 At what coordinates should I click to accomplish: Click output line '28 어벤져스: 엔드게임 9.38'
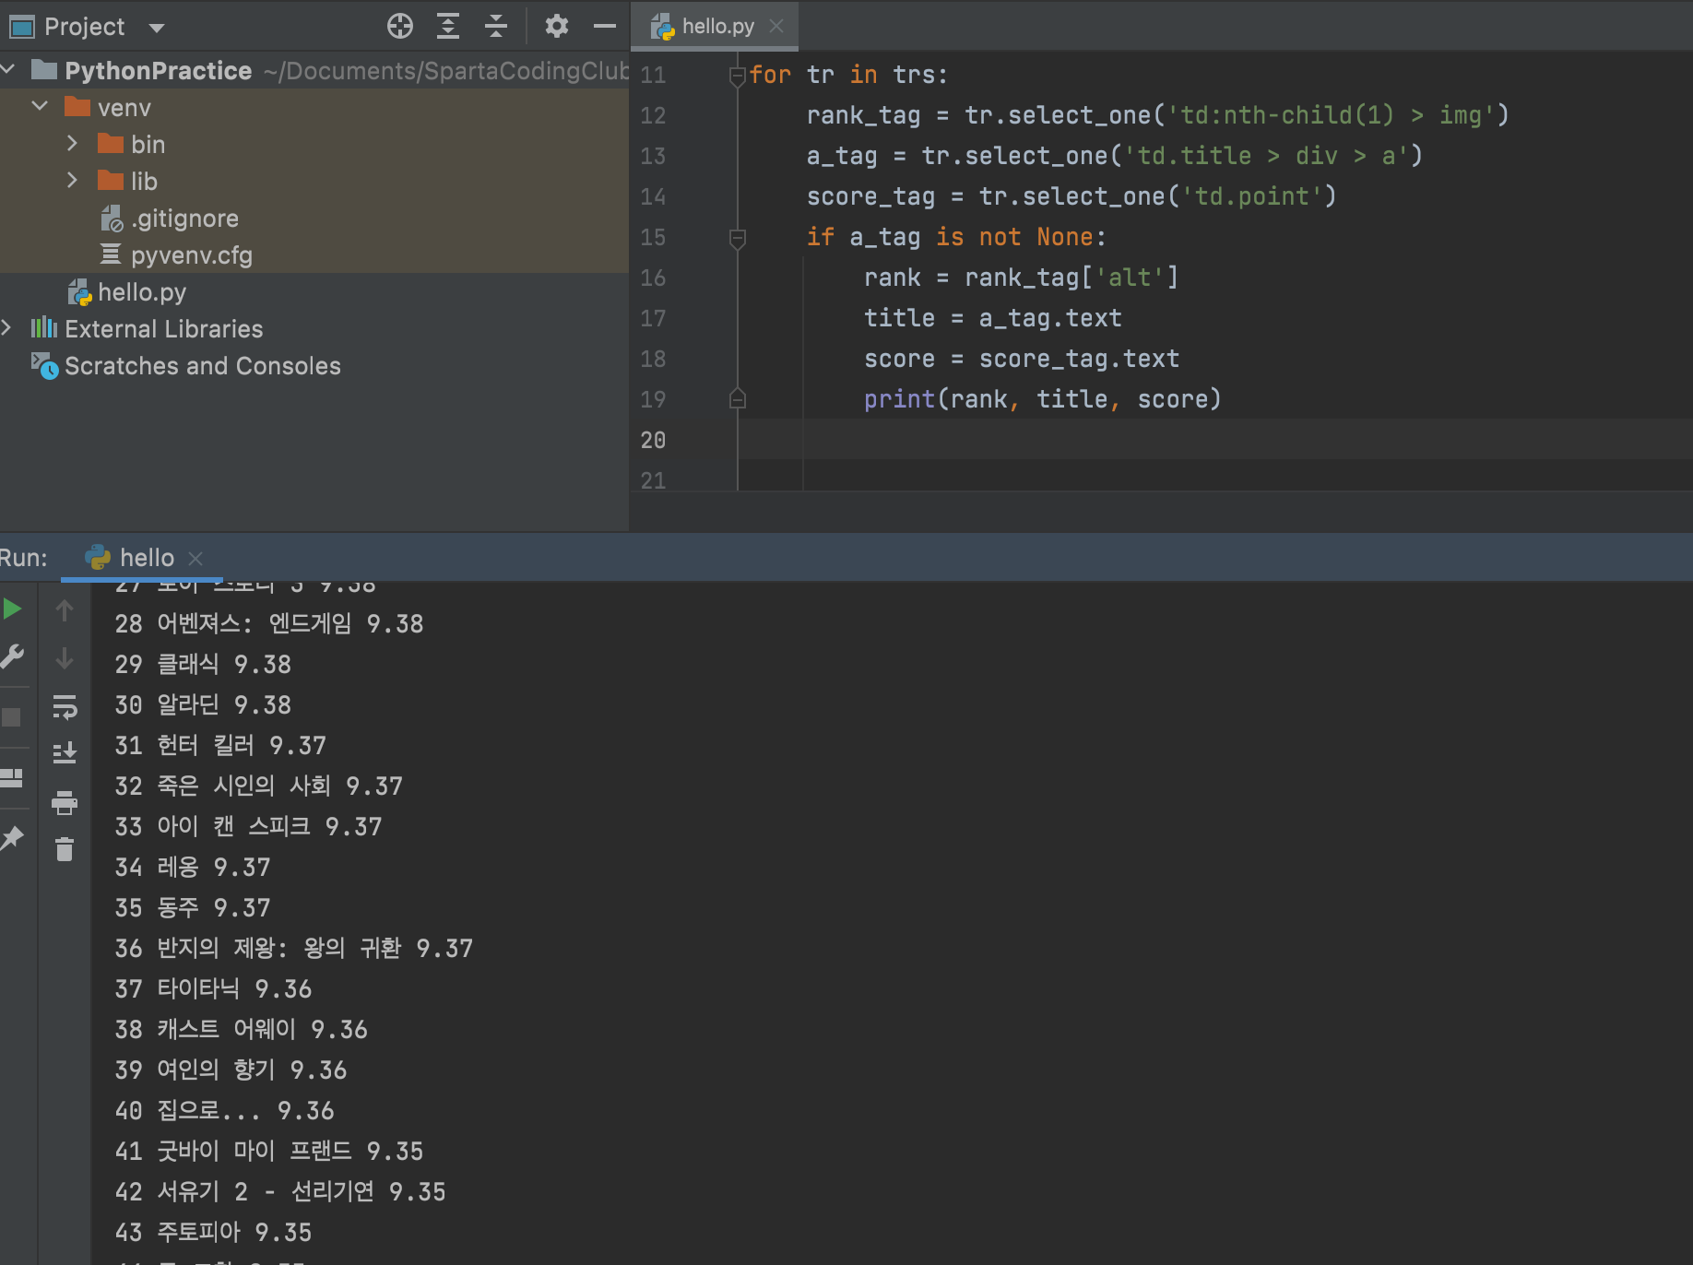269,624
